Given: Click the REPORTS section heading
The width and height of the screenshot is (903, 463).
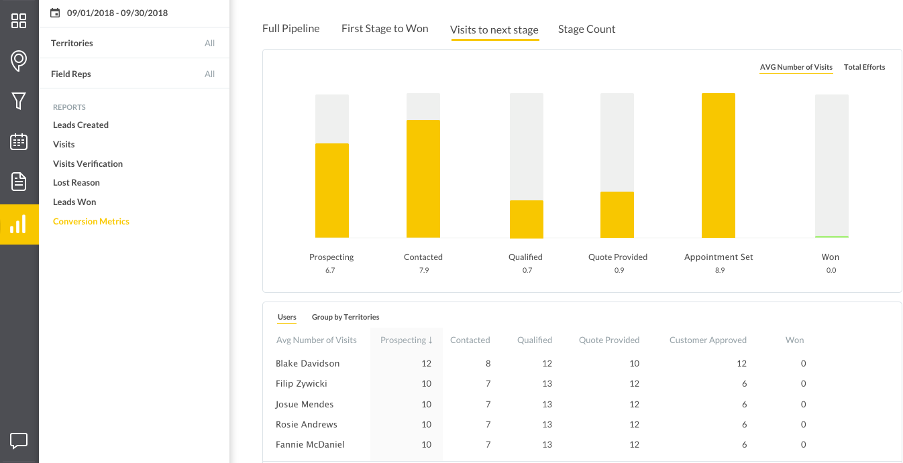Looking at the screenshot, I should tap(69, 107).
